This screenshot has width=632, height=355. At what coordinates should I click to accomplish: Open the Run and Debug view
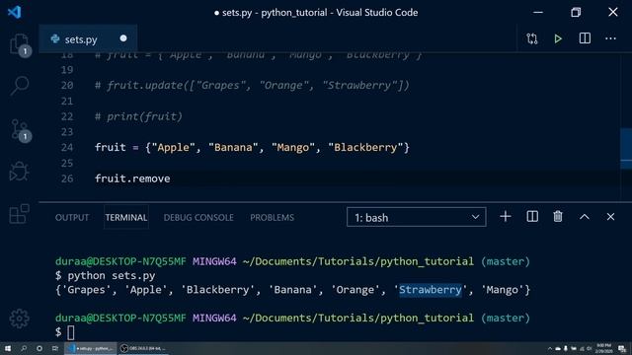19,172
